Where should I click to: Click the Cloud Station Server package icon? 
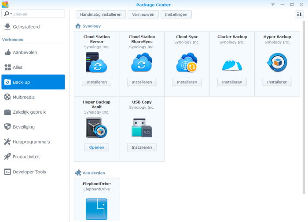pos(96,62)
